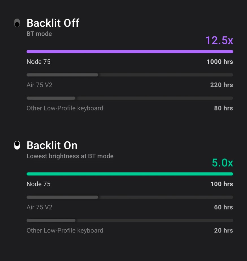The height and width of the screenshot is (261, 247).
Task: Click the 100 hrs value
Action: pos(222,184)
